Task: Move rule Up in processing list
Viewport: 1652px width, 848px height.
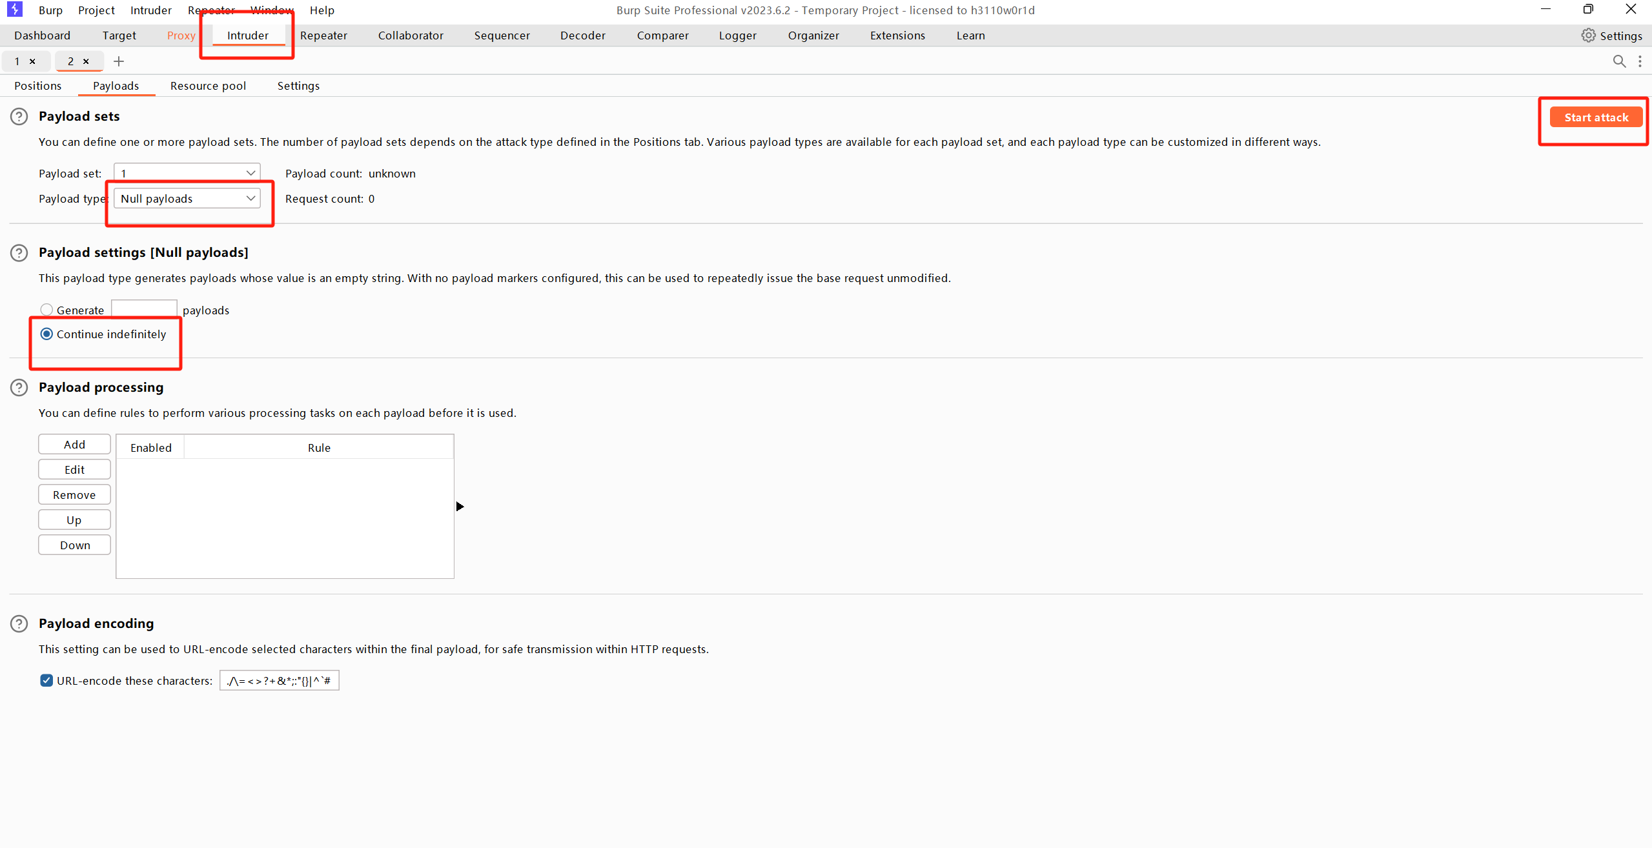Action: [74, 520]
